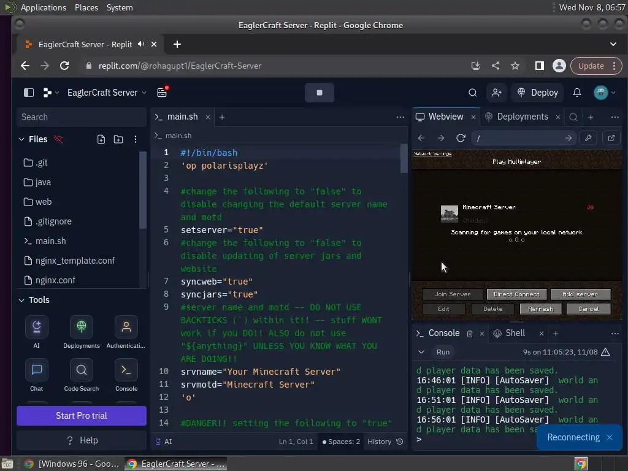The height and width of the screenshot is (471, 628).
Task: Clear the console with the trash icon
Action: pos(470,334)
